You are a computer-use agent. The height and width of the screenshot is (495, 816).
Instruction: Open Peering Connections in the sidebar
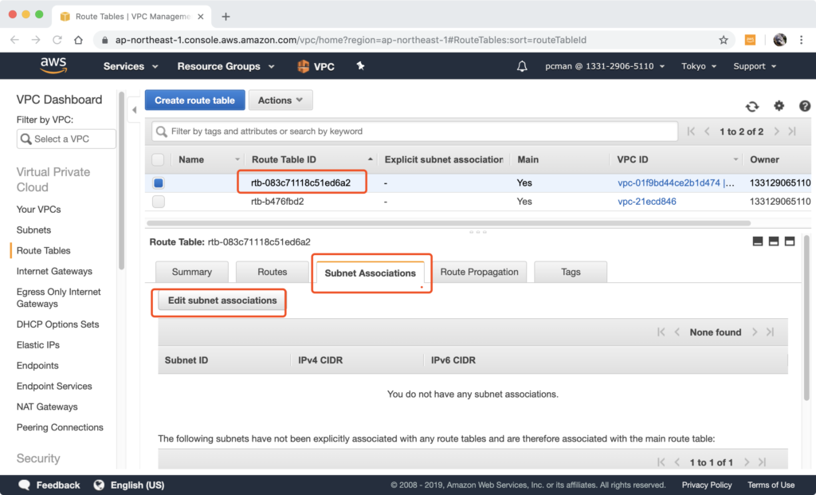pos(60,427)
